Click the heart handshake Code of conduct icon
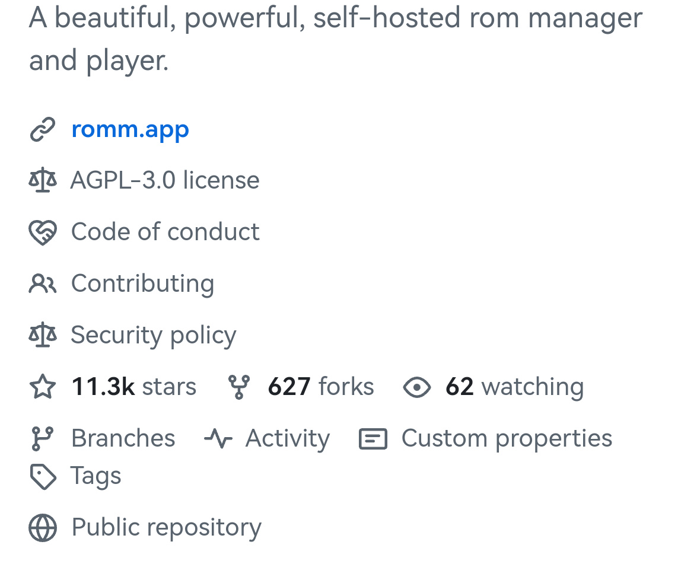The width and height of the screenshot is (697, 567). click(x=43, y=232)
